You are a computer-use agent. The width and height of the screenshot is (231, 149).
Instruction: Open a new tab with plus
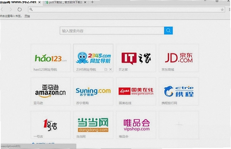[92, 2]
